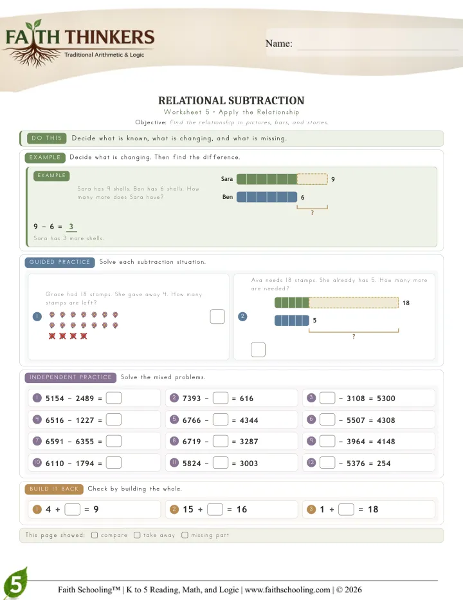Click the www.faithschooling.com link in footer
463x600 pixels.
pyautogui.click(x=287, y=590)
